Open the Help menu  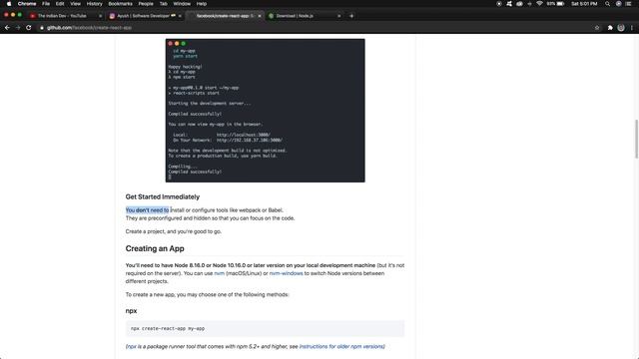coord(202,4)
